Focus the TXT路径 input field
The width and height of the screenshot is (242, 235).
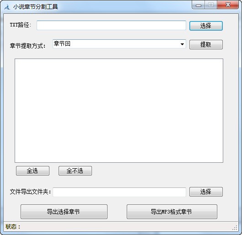click(111, 26)
